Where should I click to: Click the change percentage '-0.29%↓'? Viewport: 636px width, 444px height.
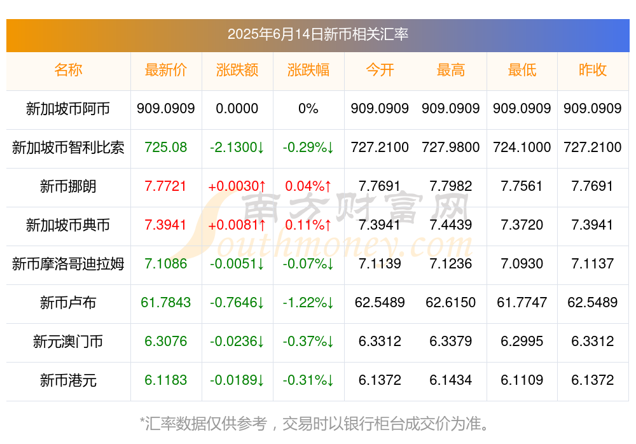coord(308,147)
